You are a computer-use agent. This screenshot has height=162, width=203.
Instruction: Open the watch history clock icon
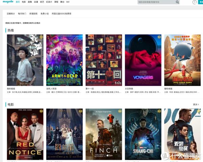tap(195, 2)
